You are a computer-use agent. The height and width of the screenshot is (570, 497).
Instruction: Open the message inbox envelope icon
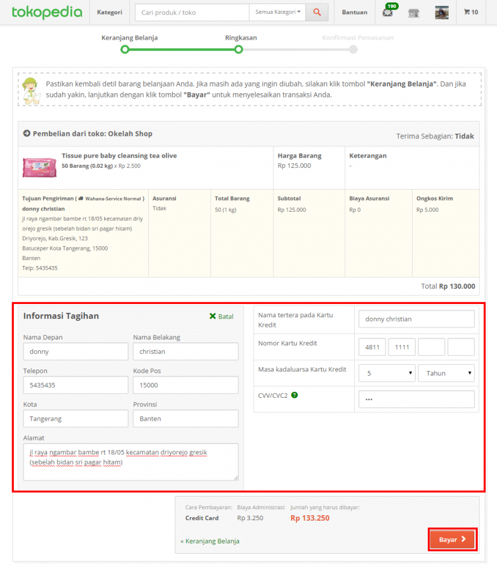tap(388, 12)
